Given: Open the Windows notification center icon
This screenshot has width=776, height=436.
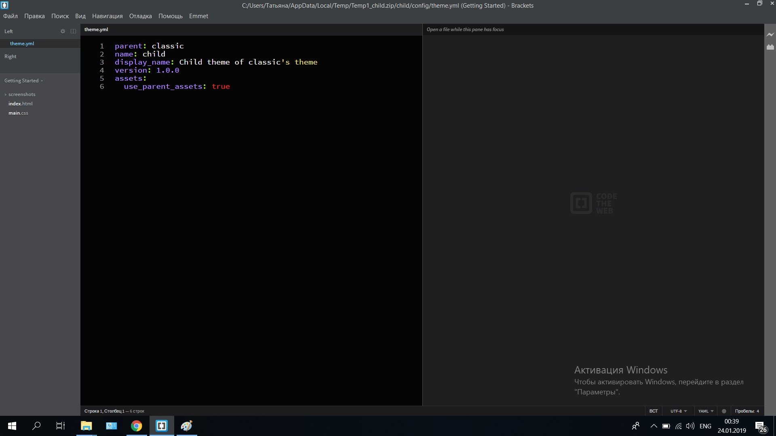Looking at the screenshot, I should point(760,426).
